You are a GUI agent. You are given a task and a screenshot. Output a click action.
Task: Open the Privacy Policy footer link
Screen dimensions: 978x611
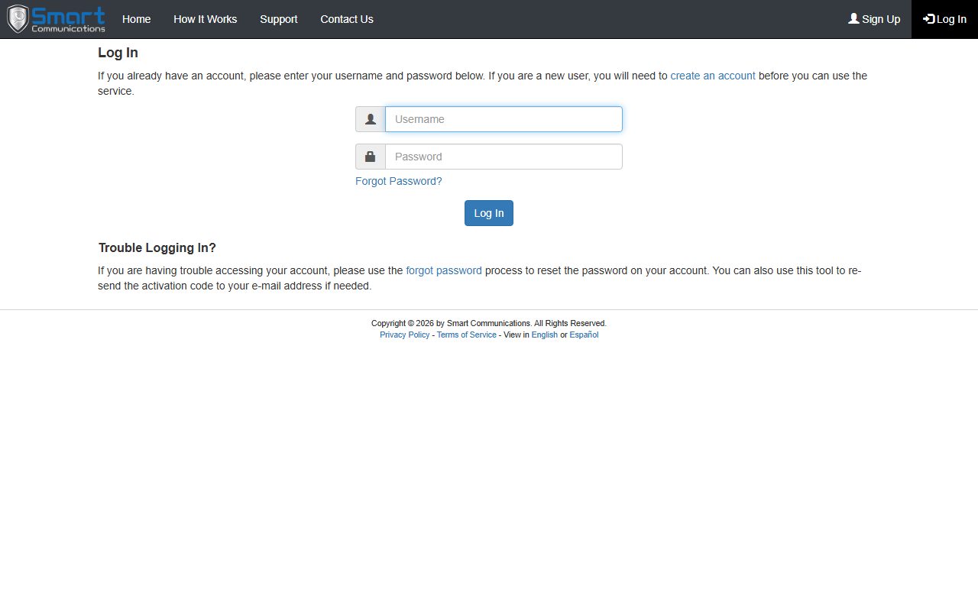point(405,335)
